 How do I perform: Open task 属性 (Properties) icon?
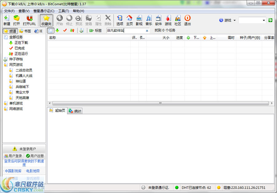(98, 20)
